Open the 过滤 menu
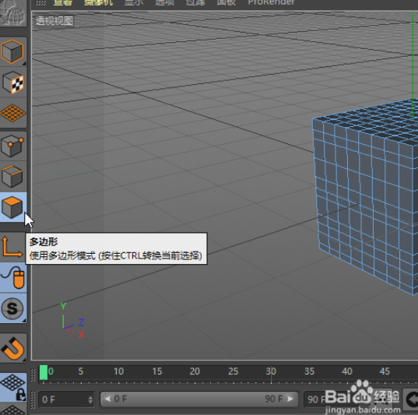 (x=195, y=2)
